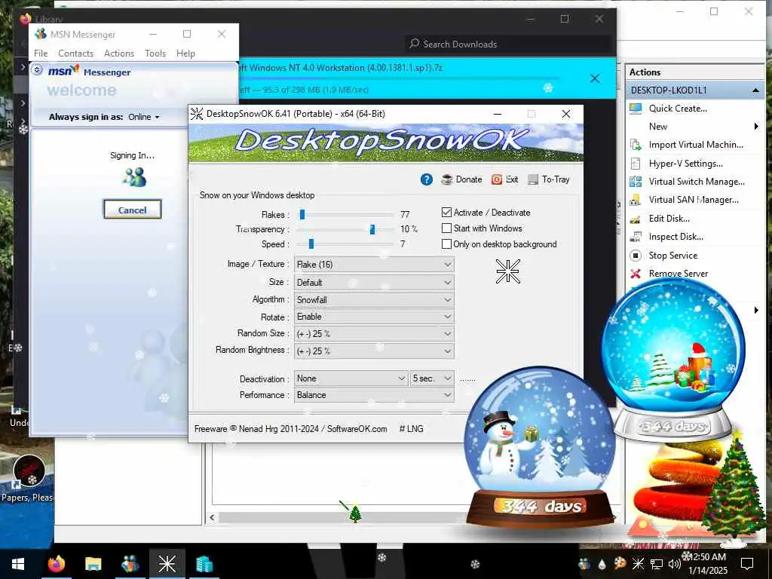Open Random Size dropdown
The image size is (772, 579).
374,334
